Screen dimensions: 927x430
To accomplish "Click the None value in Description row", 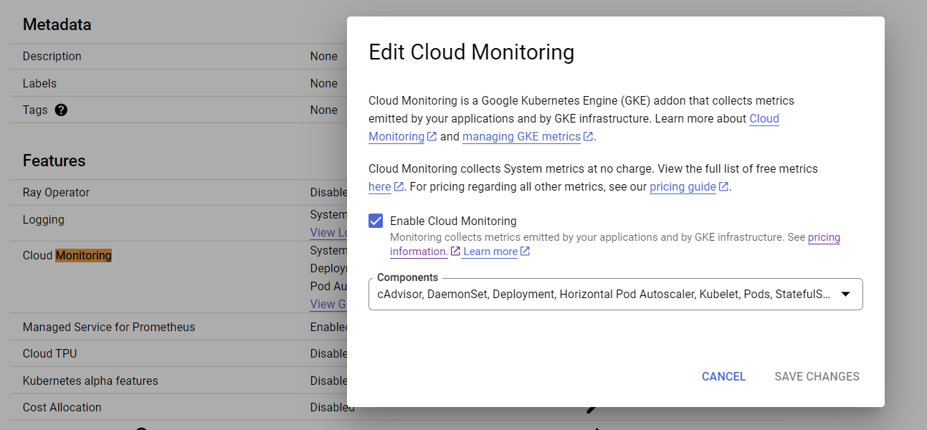I will [x=323, y=56].
